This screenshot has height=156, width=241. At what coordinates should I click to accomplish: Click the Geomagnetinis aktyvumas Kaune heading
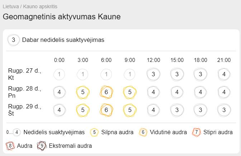click(62, 16)
